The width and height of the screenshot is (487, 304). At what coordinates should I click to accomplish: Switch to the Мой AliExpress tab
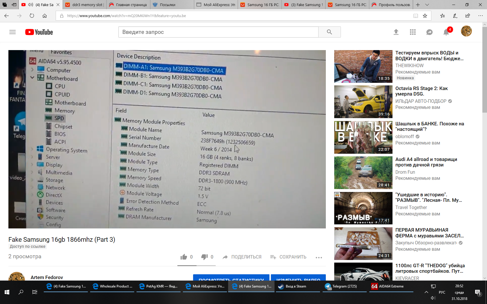[216, 5]
